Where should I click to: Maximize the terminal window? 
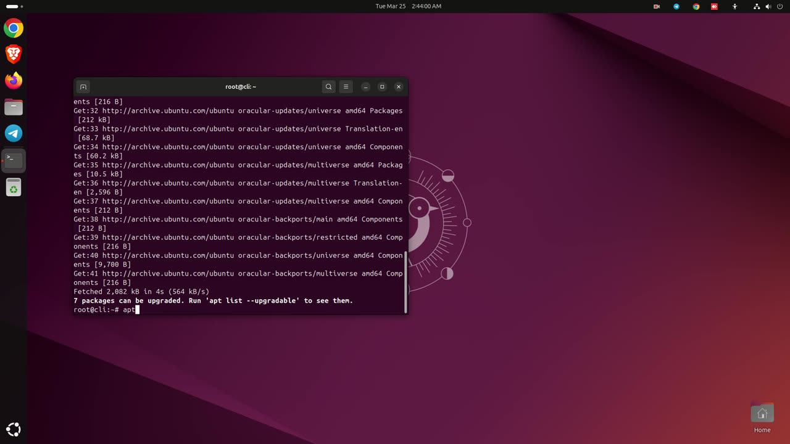click(382, 87)
